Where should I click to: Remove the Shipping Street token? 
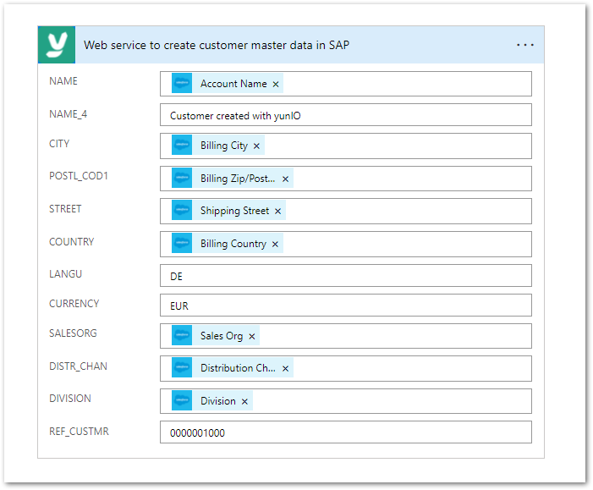[278, 211]
